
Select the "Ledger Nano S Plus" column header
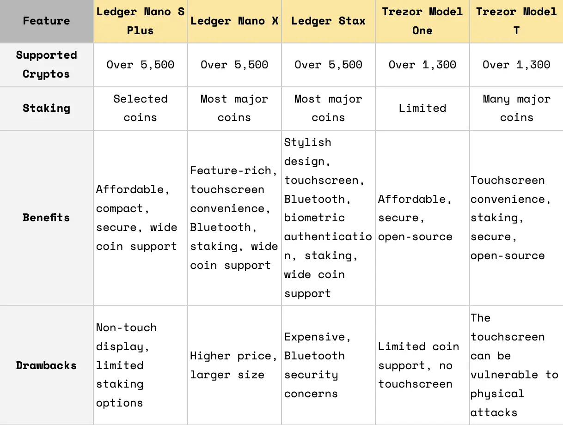[141, 21]
